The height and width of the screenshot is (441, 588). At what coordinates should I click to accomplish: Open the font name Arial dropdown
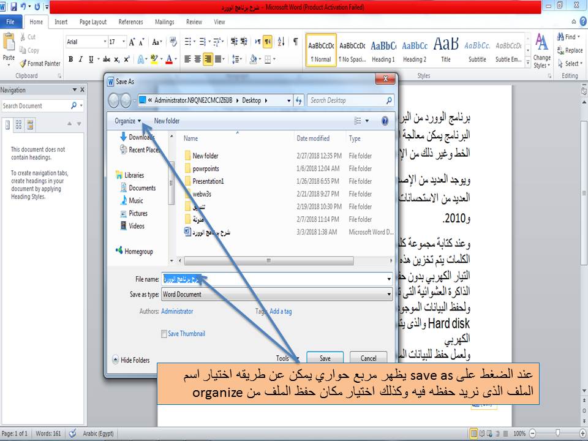click(x=105, y=42)
